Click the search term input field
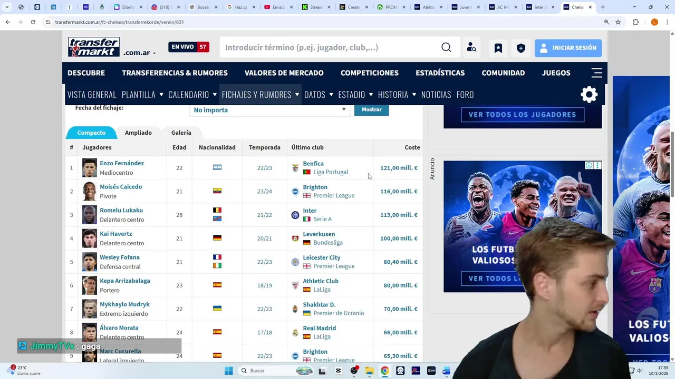675x379 pixels. (330, 47)
